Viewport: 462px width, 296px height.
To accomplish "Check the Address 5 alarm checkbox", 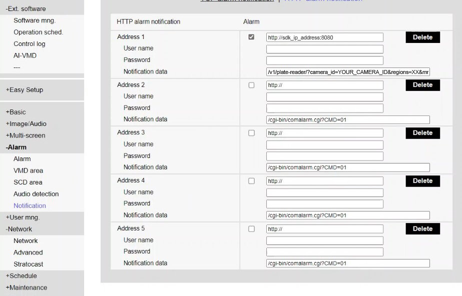I will pos(251,229).
